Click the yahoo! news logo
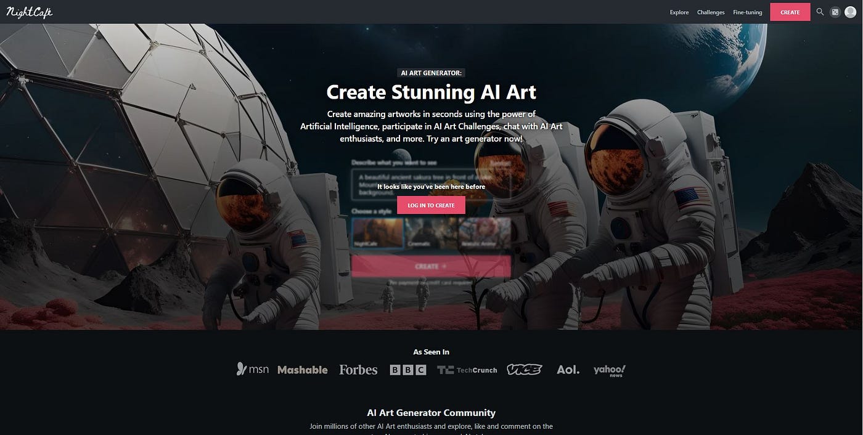 610,370
